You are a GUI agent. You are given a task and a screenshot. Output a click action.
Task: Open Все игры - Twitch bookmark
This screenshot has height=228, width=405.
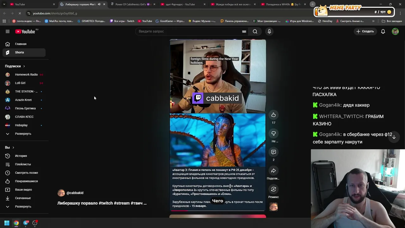click(122, 21)
